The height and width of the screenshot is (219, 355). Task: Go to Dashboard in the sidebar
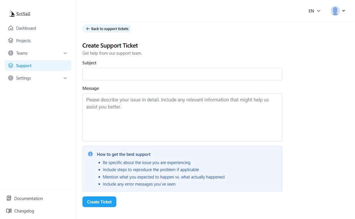[26, 28]
